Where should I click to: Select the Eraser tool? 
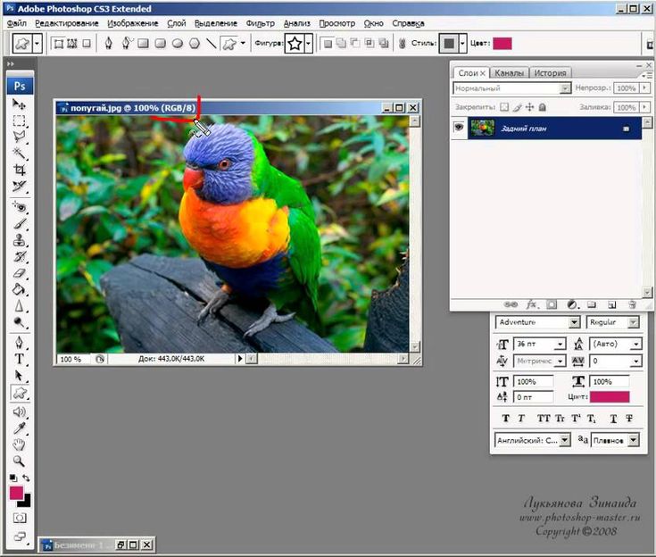[19, 273]
